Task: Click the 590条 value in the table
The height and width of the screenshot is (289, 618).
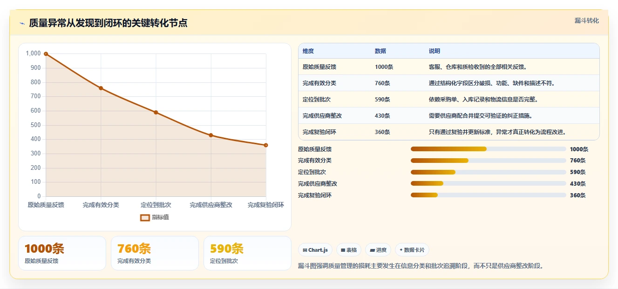Action: click(382, 100)
